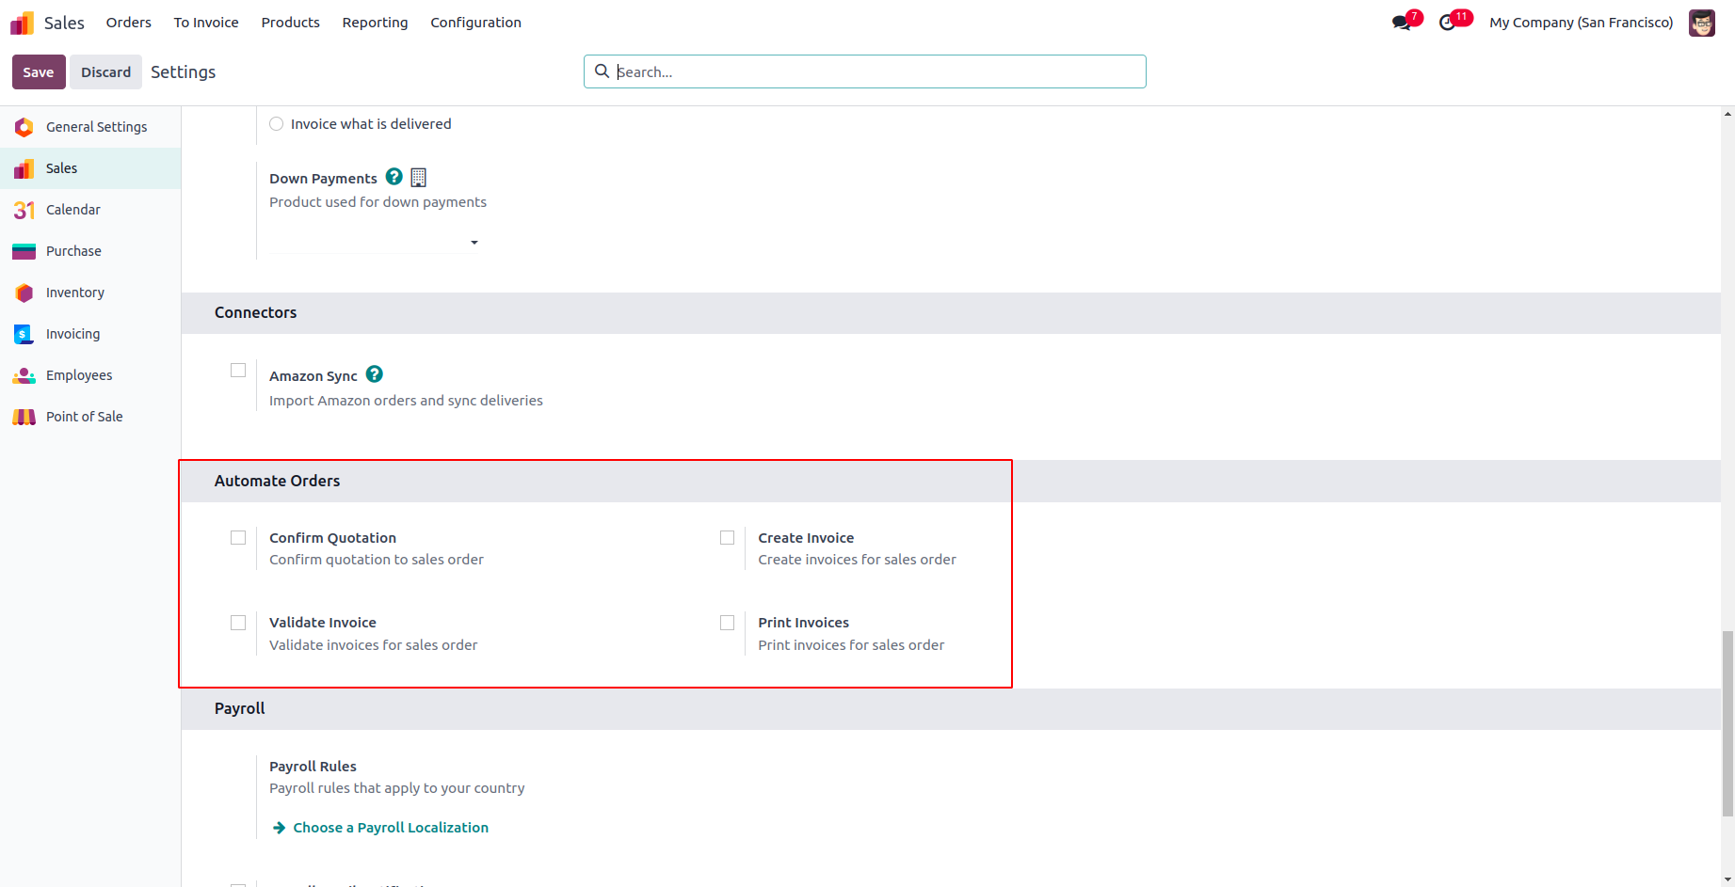Enable the Amazon Sync checkbox
This screenshot has height=887, width=1735.
(238, 371)
